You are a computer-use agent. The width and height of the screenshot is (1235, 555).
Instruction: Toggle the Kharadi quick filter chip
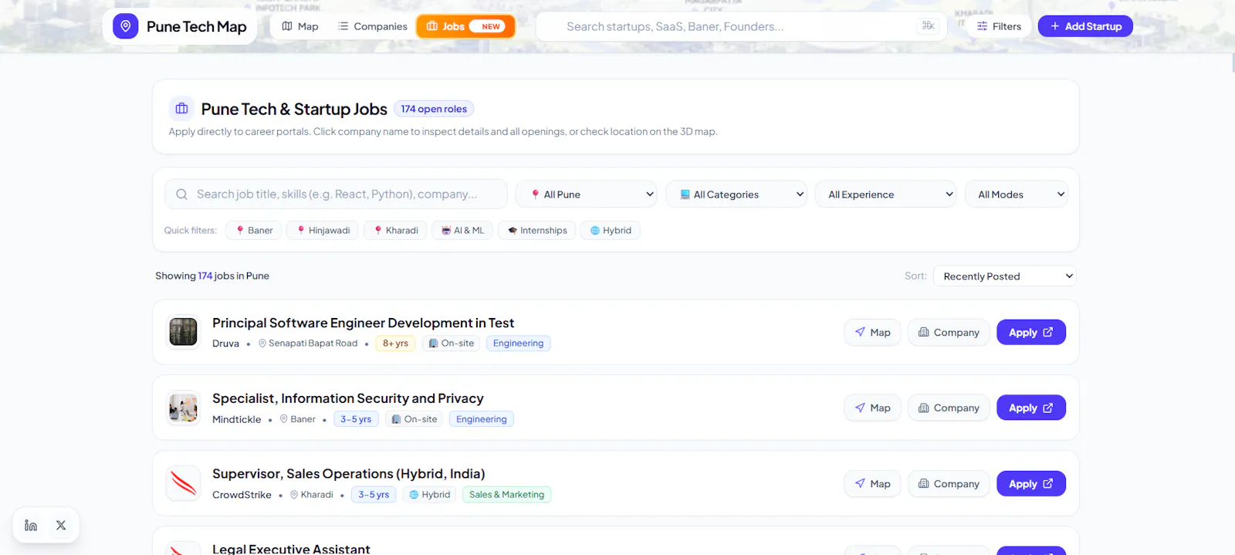396,230
